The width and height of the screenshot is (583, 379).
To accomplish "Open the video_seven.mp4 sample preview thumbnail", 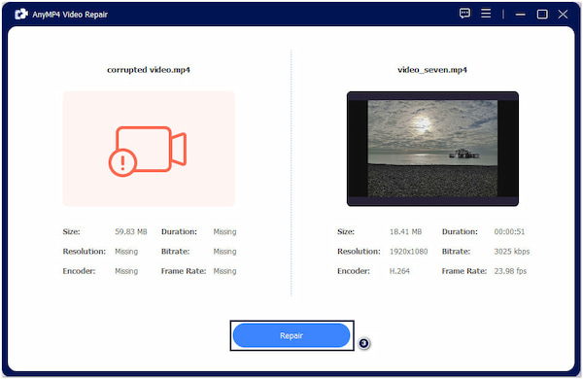I will coord(432,149).
